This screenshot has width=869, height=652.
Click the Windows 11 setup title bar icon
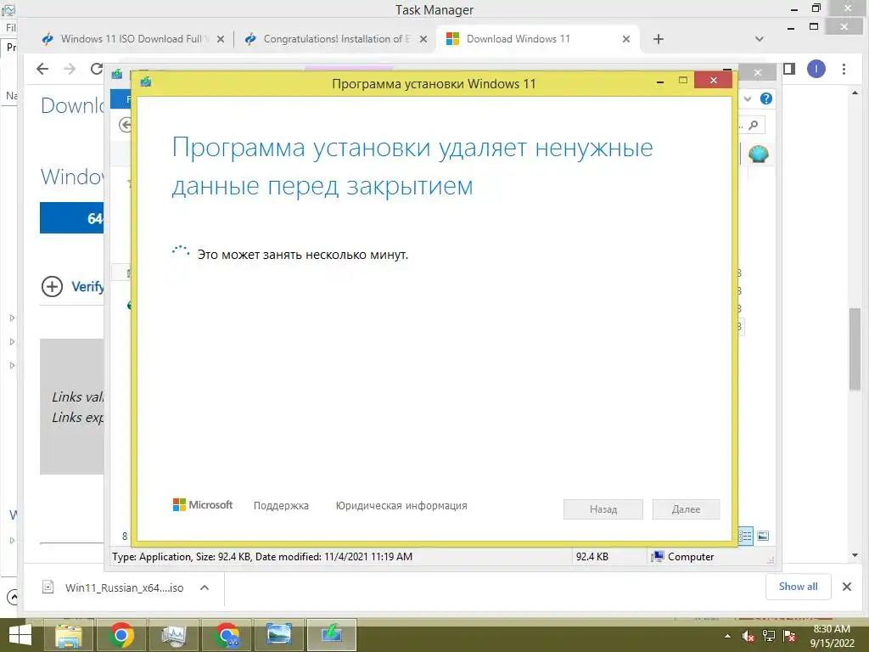click(x=146, y=82)
